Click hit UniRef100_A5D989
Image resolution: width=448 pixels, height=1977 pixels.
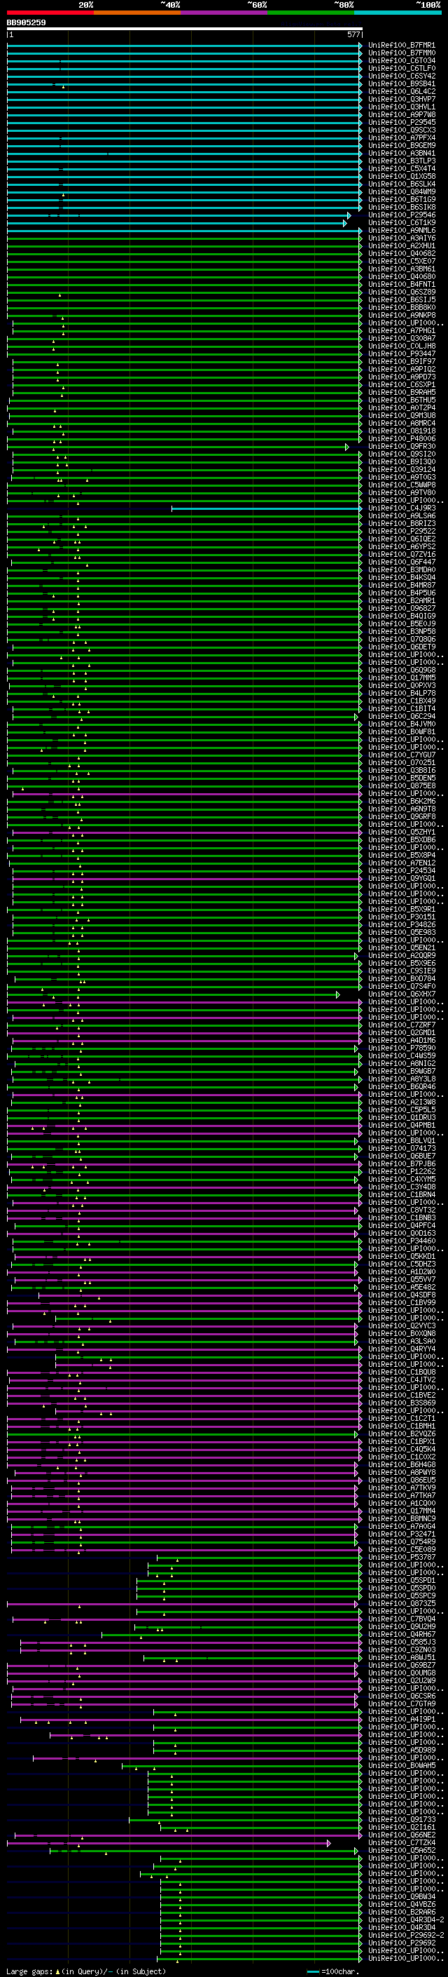click(401, 1750)
